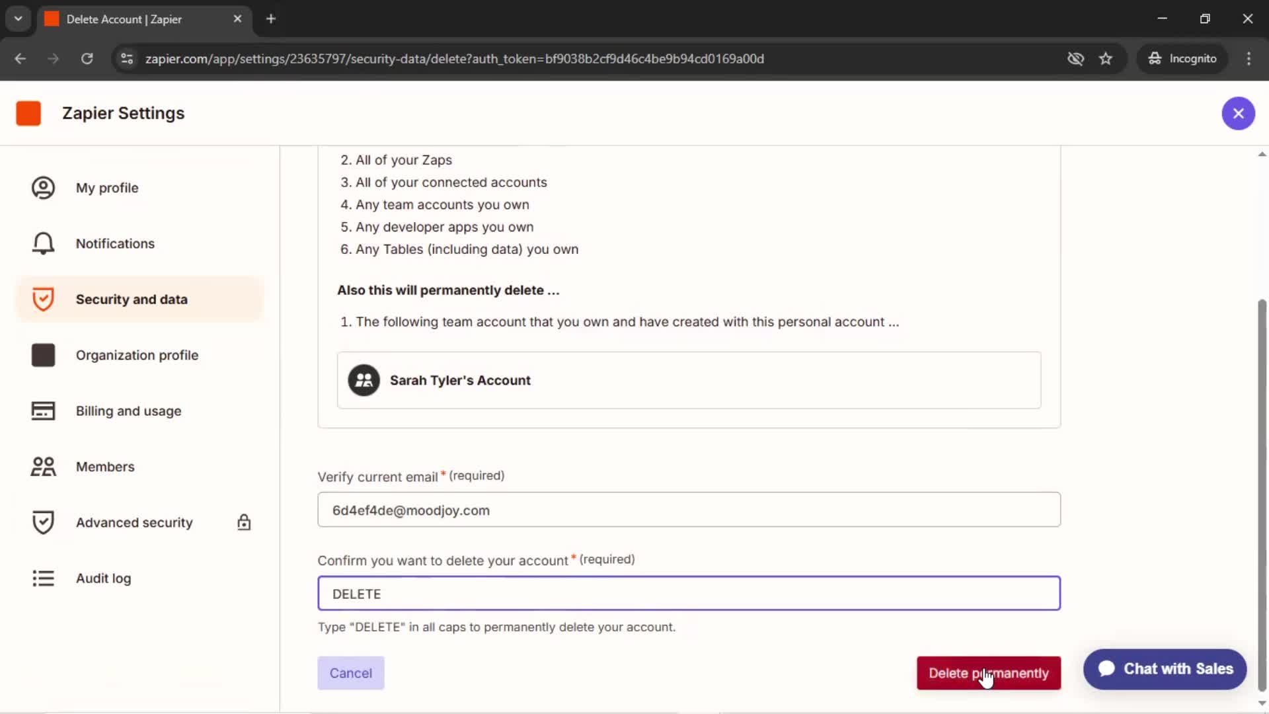Focus the DELETE confirmation input field
This screenshot has width=1269, height=714.
click(x=689, y=593)
